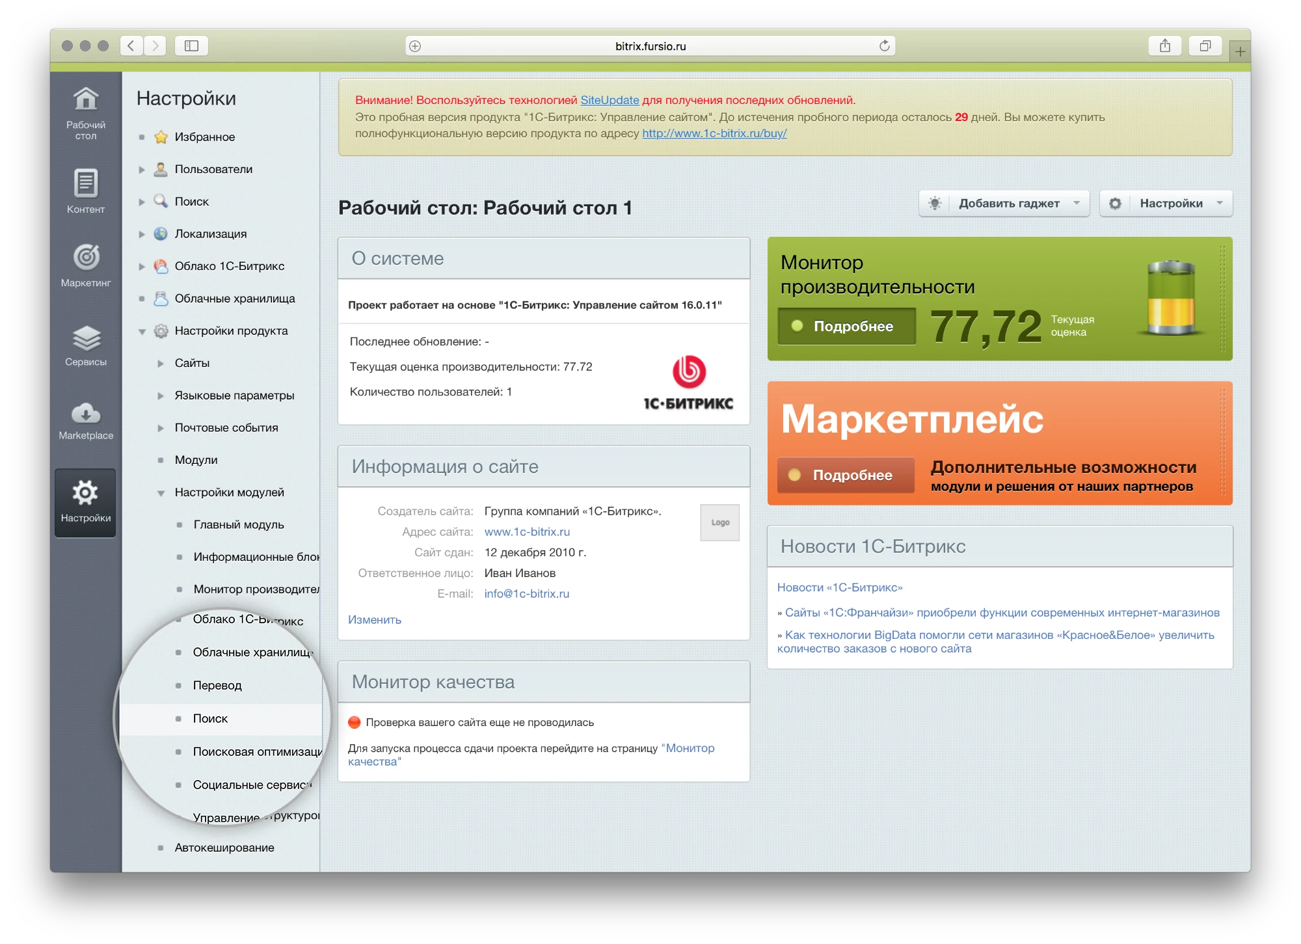Reload page via address bar refresh icon
This screenshot has width=1301, height=944.
click(x=884, y=46)
